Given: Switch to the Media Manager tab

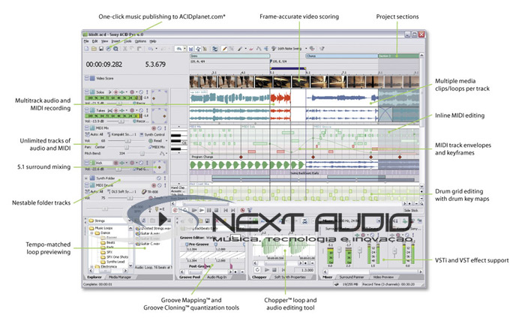Looking at the screenshot, I should tap(120, 277).
